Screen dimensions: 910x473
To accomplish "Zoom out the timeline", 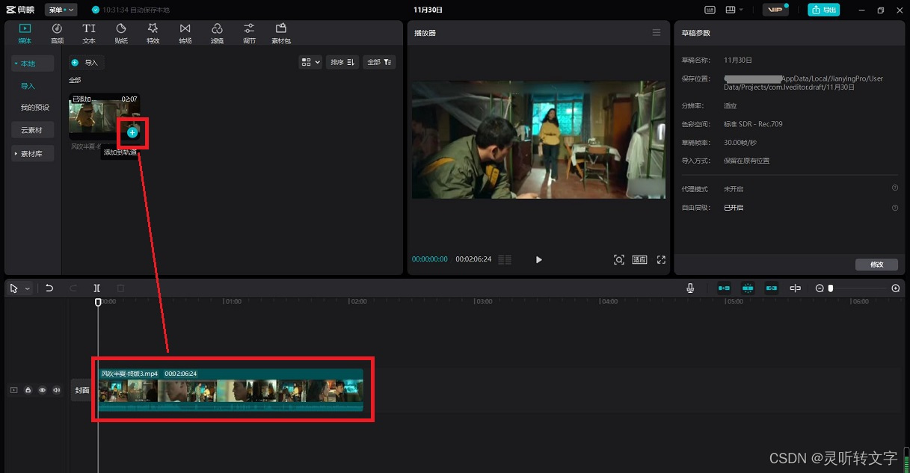I will click(820, 288).
